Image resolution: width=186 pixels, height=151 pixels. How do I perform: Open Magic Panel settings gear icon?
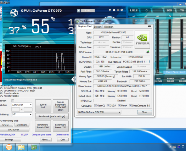(x=114, y=10)
